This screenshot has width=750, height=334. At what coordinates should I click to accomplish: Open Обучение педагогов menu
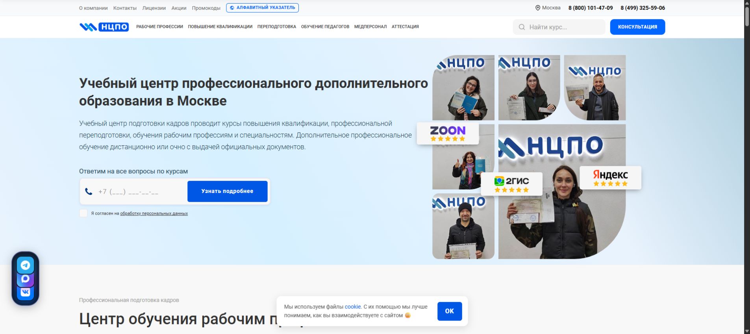click(x=325, y=27)
